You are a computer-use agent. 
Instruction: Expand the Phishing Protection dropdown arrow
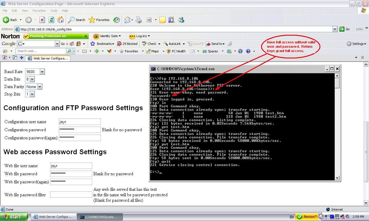(x=86, y=36)
